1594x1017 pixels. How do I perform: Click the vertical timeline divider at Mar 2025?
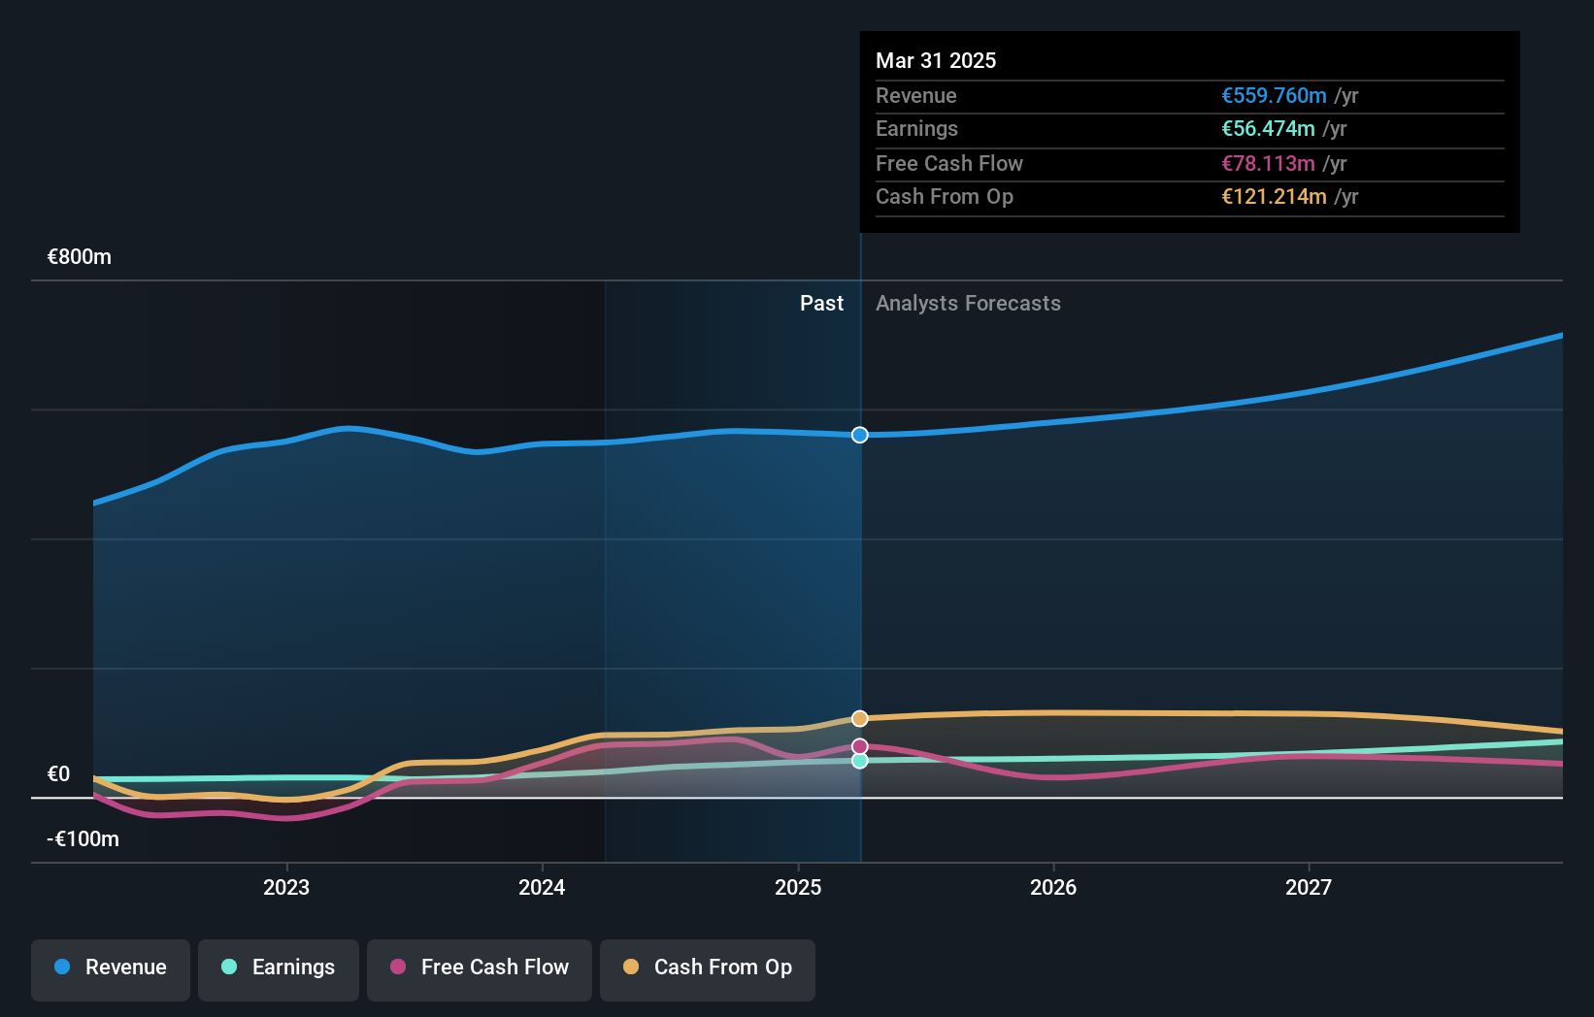click(x=859, y=582)
